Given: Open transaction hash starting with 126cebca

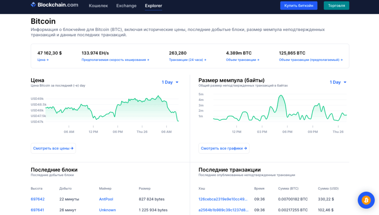Looking at the screenshot, I should 223,199.
